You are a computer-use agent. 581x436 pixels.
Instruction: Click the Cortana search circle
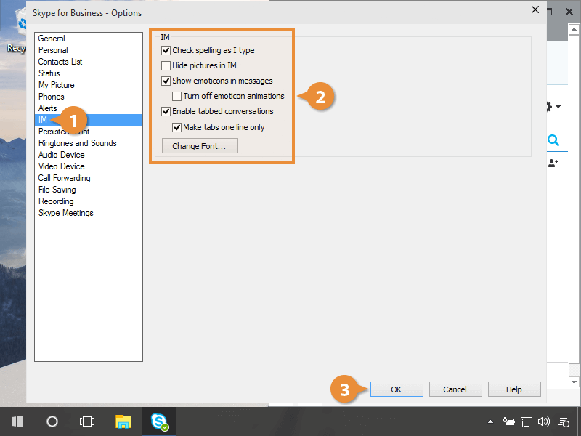tap(52, 421)
